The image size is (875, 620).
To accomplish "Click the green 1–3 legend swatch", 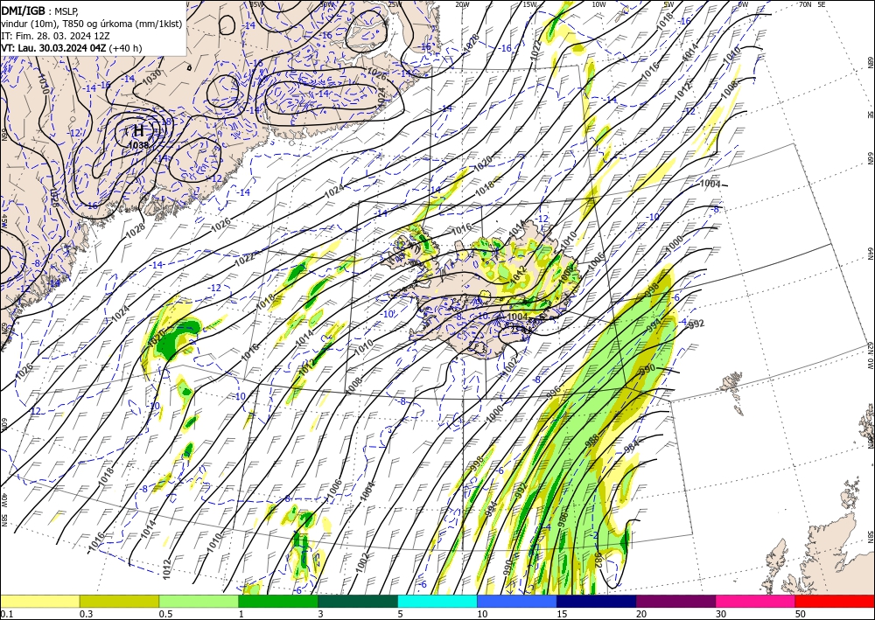I will [278, 601].
